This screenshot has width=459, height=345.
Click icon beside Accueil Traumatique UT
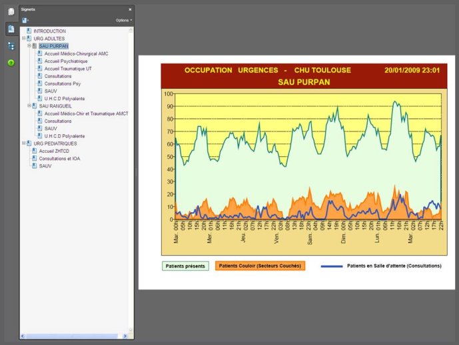pyautogui.click(x=40, y=68)
